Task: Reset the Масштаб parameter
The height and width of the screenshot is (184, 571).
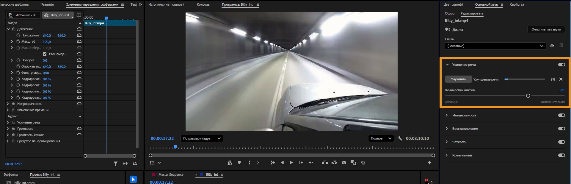Action: [x=79, y=41]
